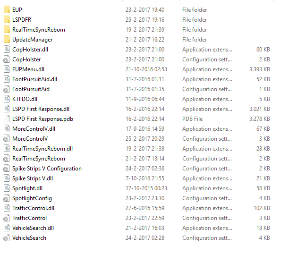Select the date 27-6-2016 15:59

[145, 208]
